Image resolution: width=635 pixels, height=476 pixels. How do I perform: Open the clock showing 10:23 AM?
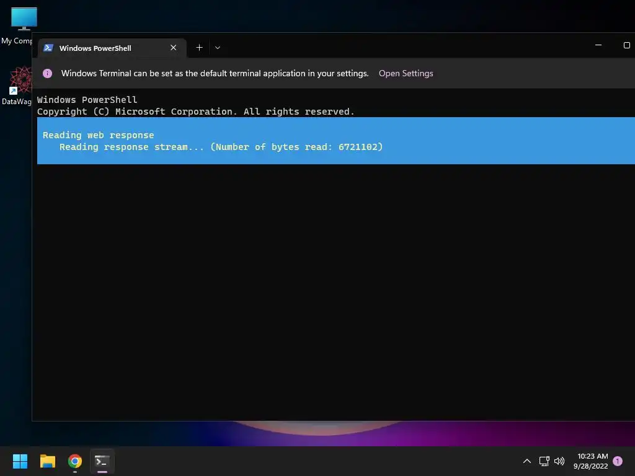click(590, 461)
